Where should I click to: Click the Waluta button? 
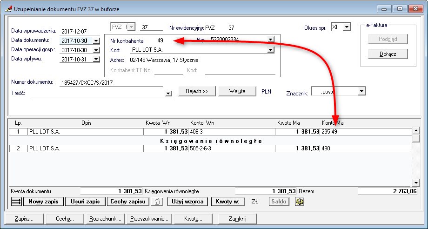[x=237, y=91]
